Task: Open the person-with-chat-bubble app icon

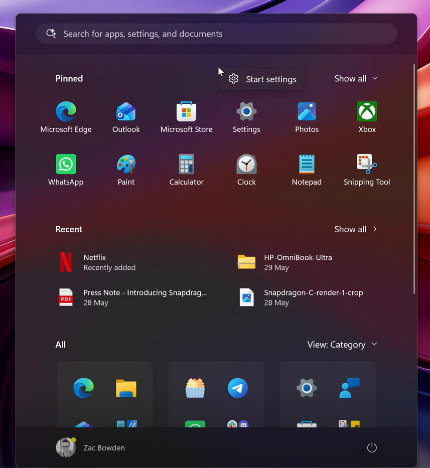Action: pyautogui.click(x=349, y=388)
